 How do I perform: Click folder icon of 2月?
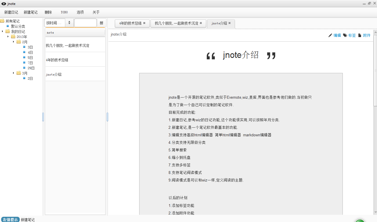point(19,42)
